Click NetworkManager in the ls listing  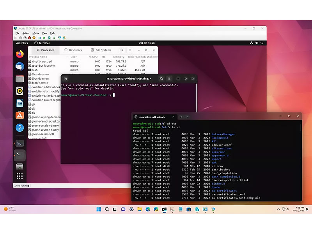click(x=223, y=134)
